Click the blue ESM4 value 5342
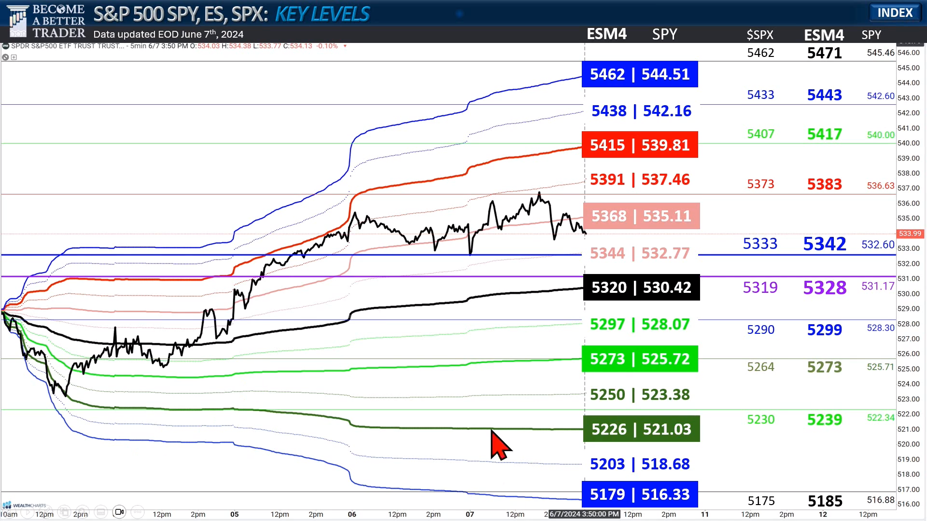The image size is (927, 521). tap(825, 244)
